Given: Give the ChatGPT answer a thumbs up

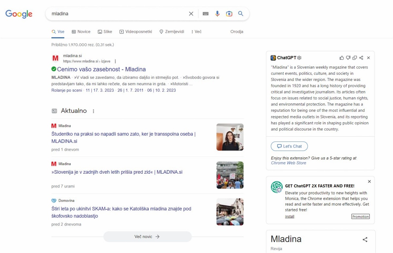Looking at the screenshot, I should pos(342,58).
